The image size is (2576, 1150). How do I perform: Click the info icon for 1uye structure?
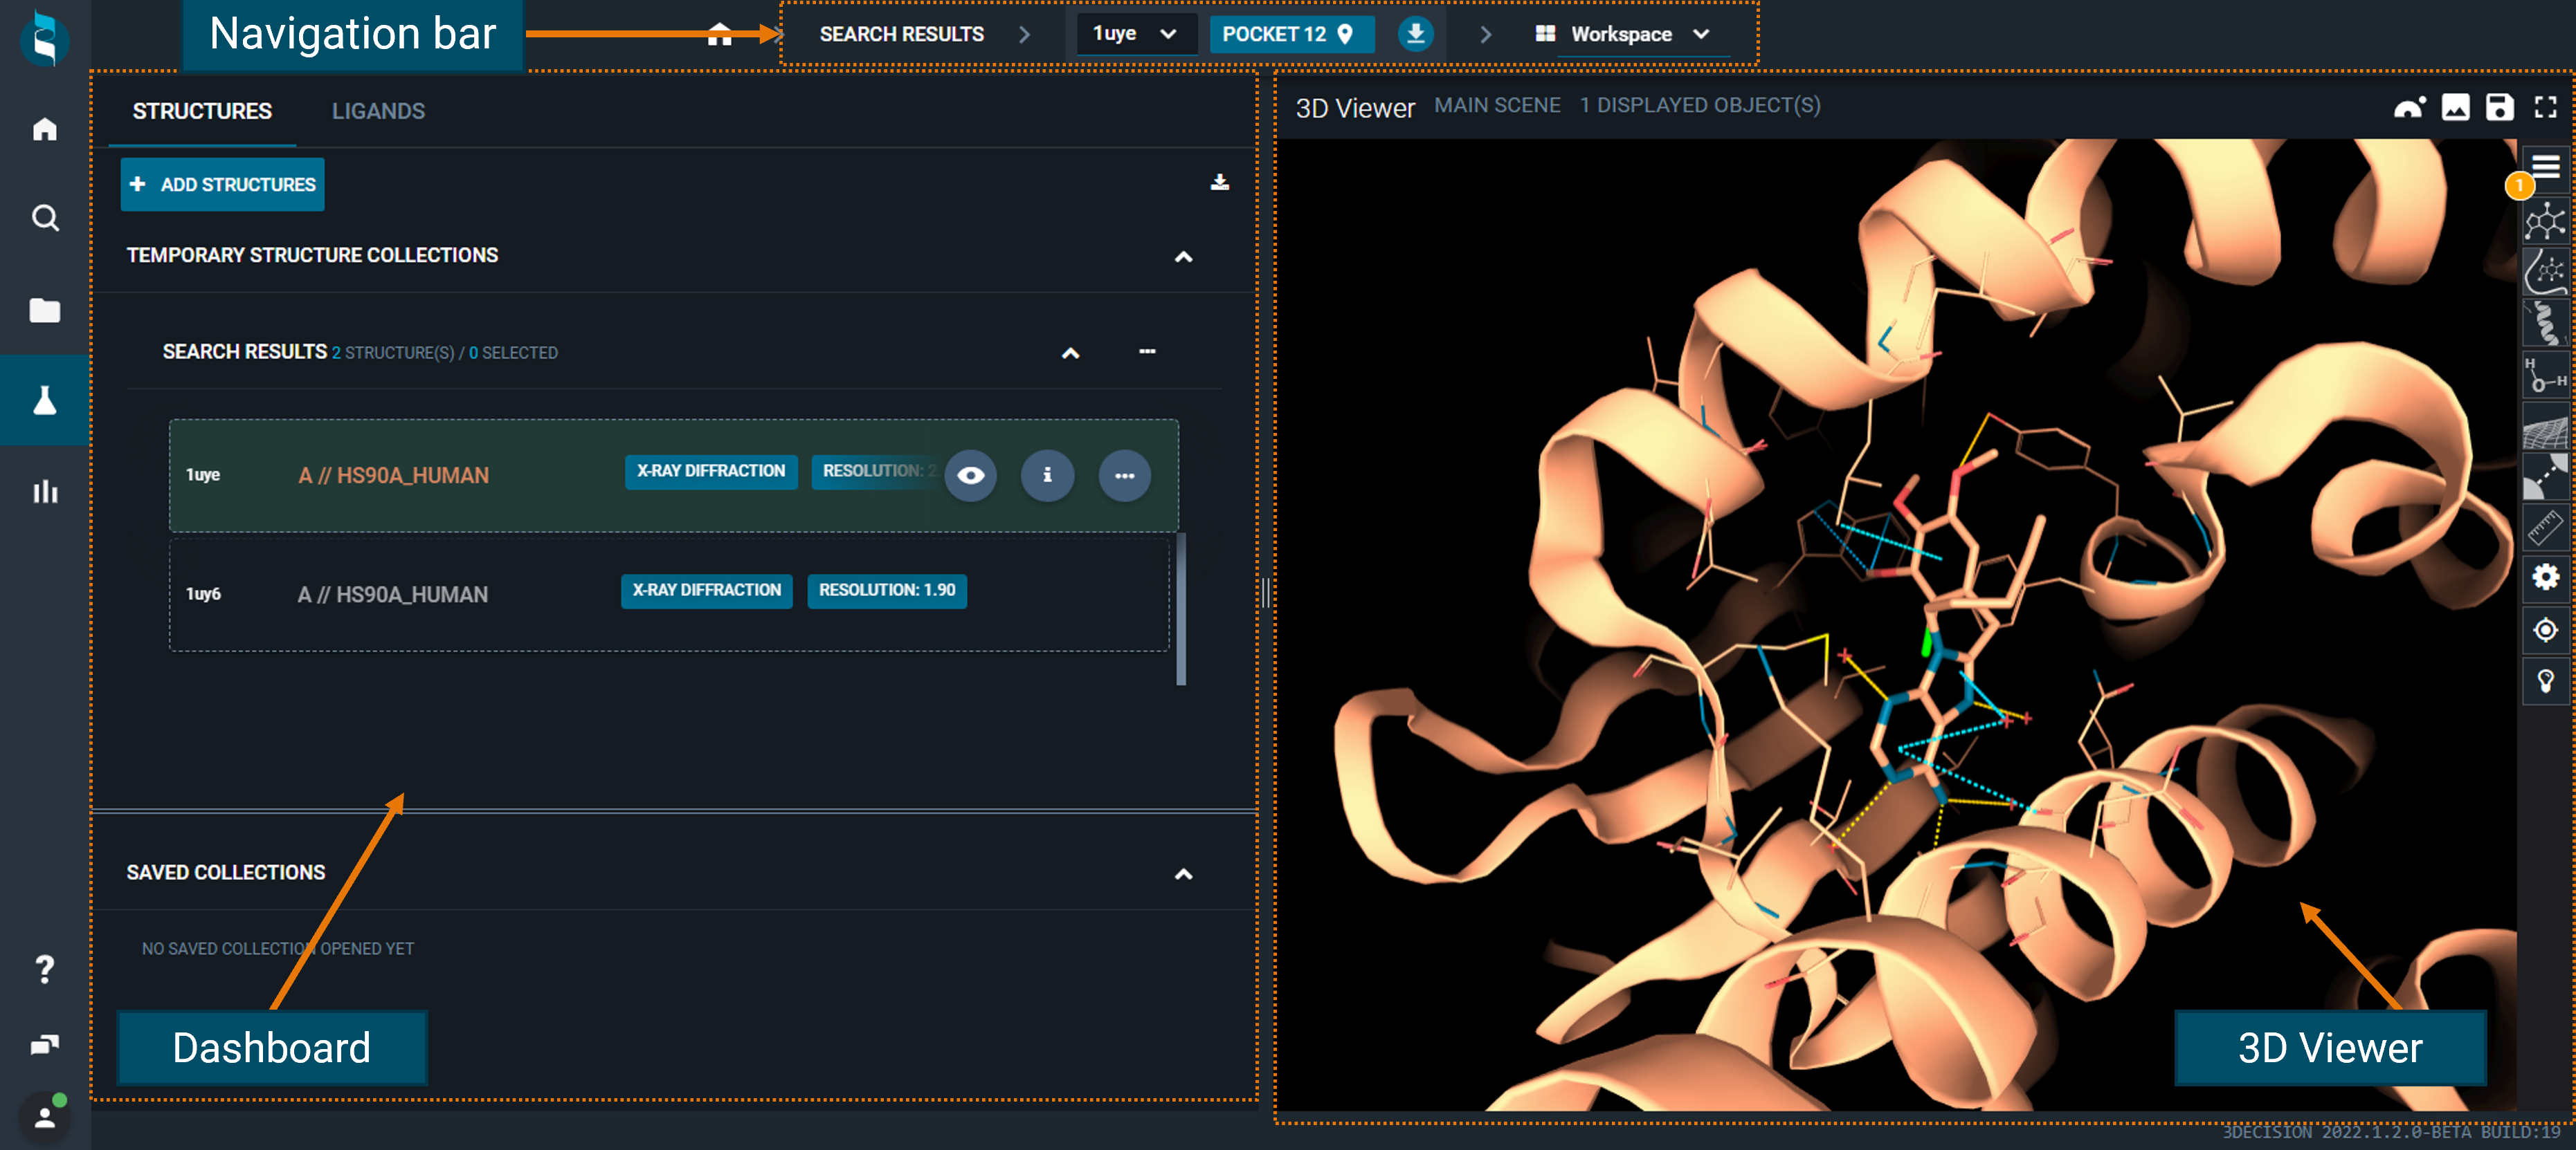pos(1046,474)
